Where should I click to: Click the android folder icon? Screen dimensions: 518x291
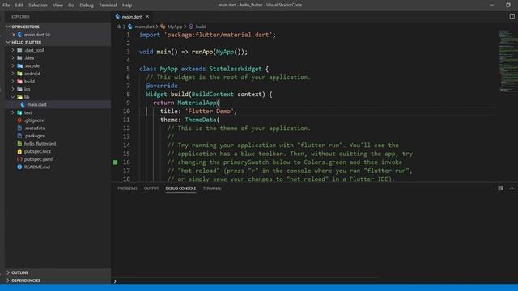pos(19,74)
